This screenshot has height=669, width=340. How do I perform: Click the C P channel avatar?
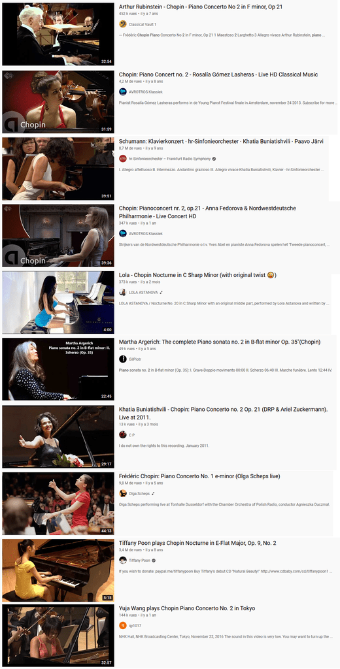[x=122, y=434]
